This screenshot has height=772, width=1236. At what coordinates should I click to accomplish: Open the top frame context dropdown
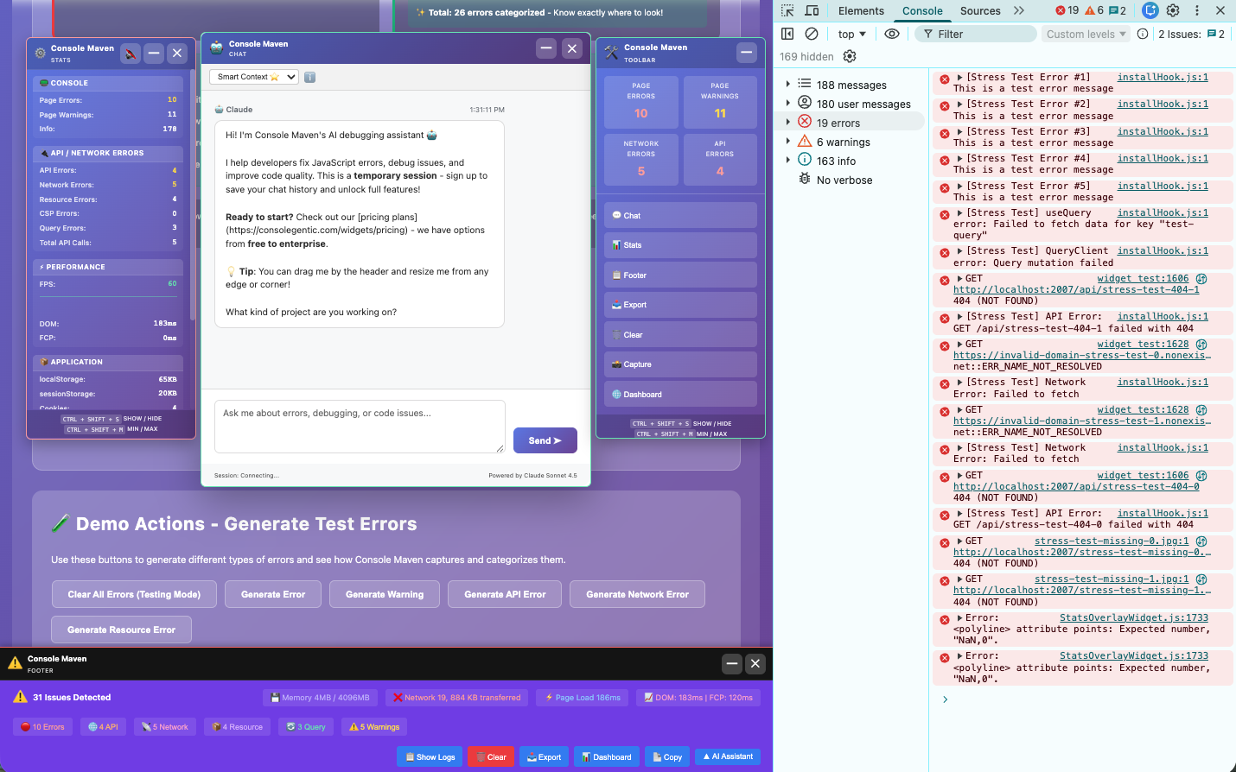coord(851,33)
